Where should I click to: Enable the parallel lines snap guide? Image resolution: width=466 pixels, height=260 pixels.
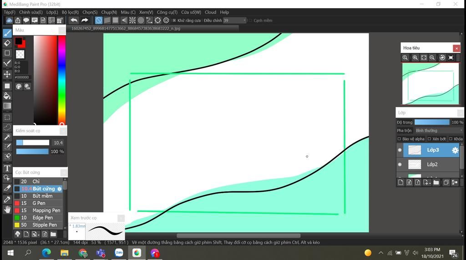[x=107, y=20]
